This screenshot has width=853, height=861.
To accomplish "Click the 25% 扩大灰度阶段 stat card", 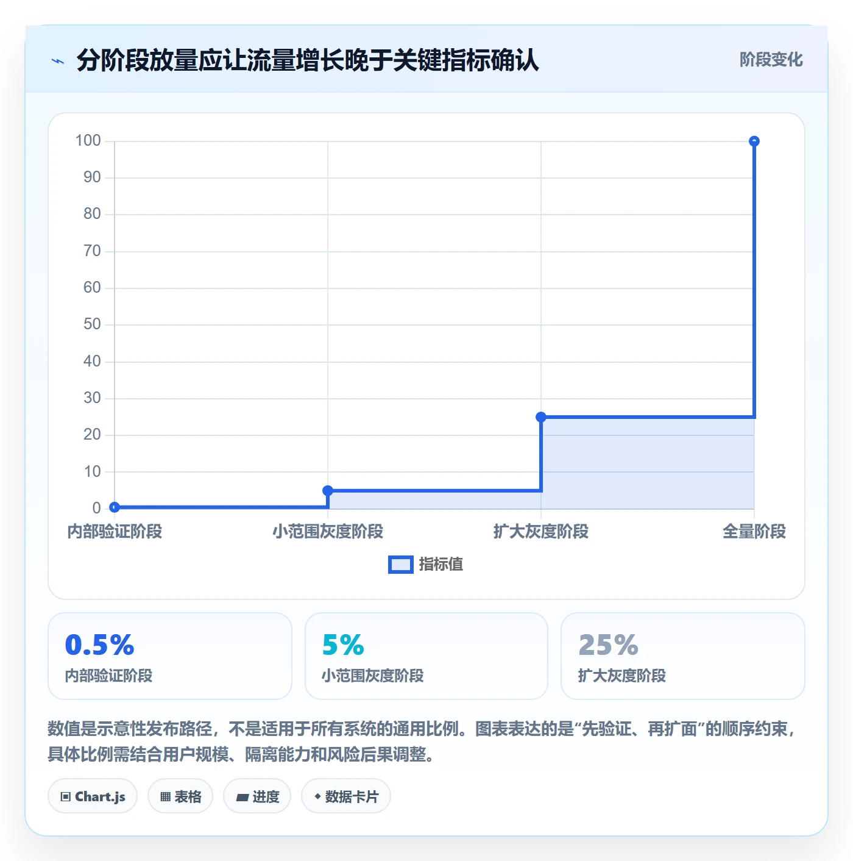I will click(x=683, y=656).
